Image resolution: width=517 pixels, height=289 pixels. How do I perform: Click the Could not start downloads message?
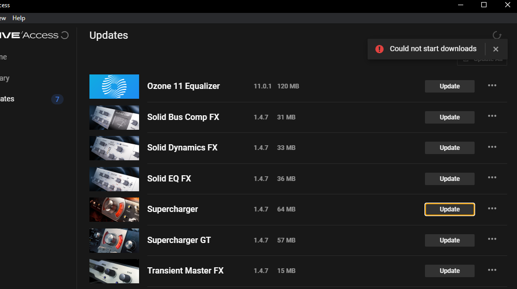click(x=433, y=49)
